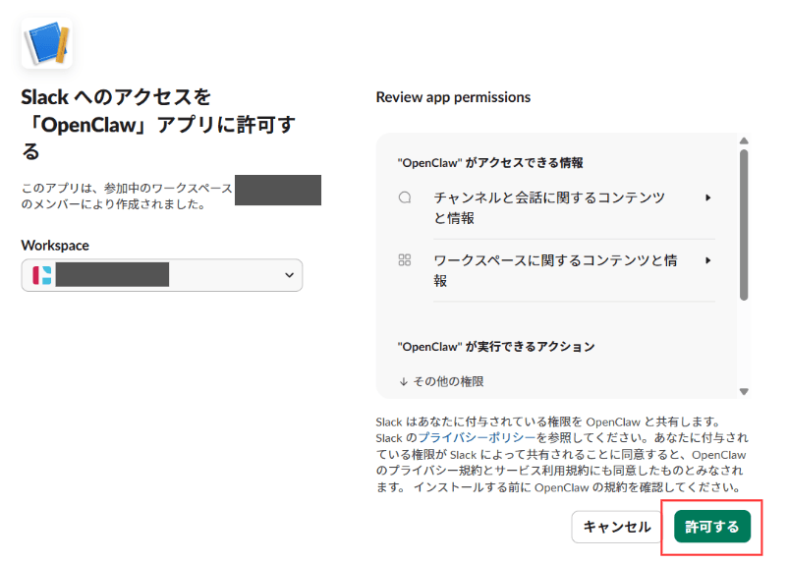The width and height of the screenshot is (788, 563).
Task: Select the ワークスペースに関するコンテンツと情報 row text
Action: tap(555, 270)
